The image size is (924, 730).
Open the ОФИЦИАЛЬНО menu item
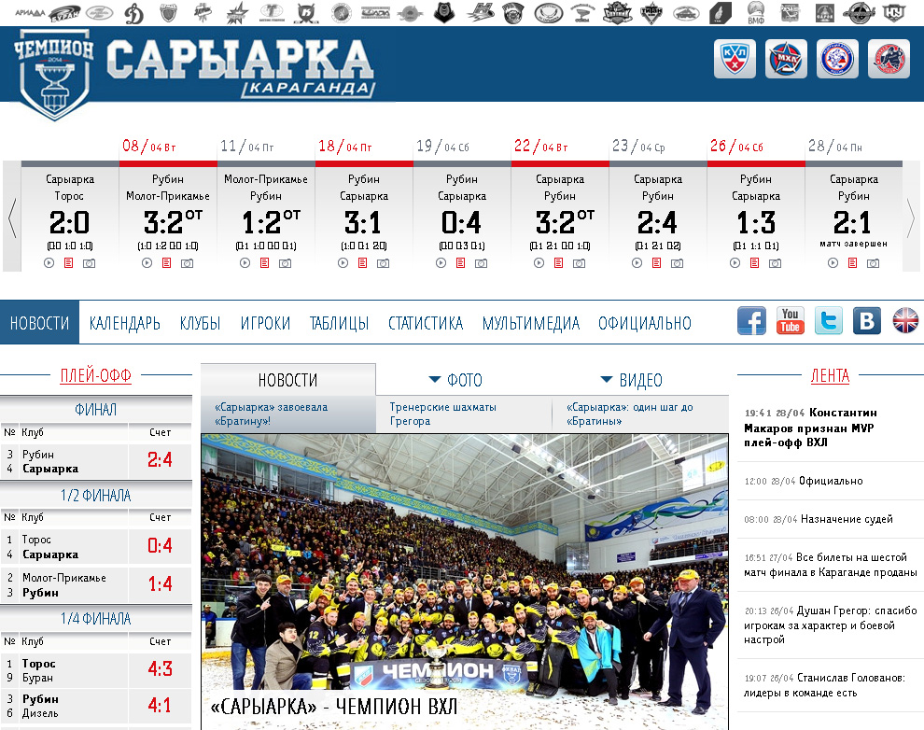(x=645, y=323)
